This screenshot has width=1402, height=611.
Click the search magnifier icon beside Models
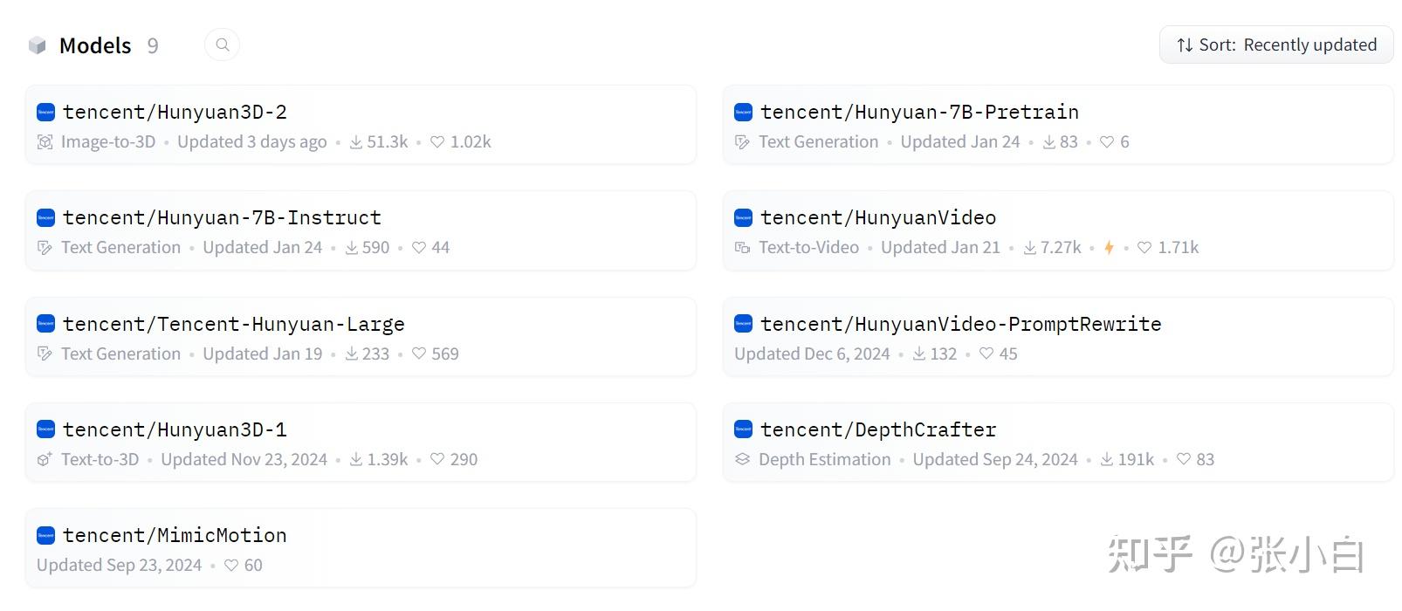tap(223, 45)
